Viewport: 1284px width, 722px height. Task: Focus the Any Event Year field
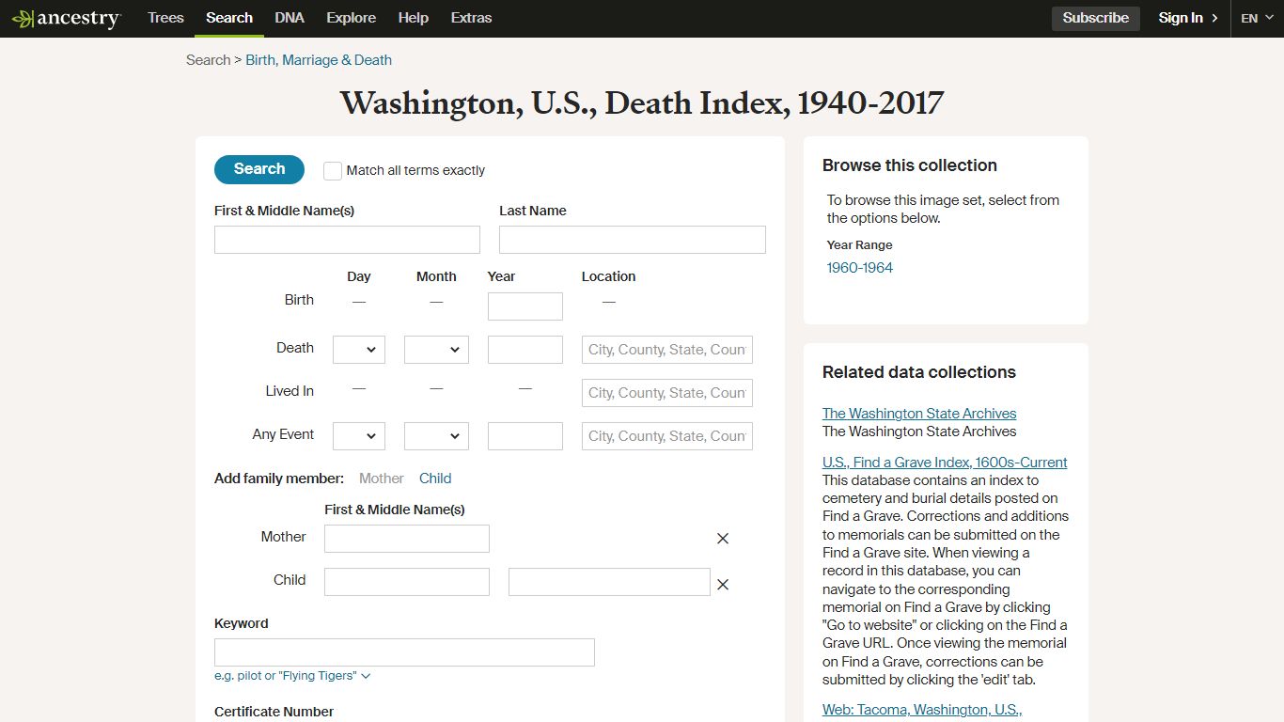point(525,436)
